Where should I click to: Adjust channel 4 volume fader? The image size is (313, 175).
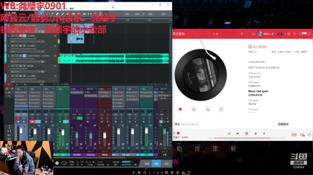click(63, 132)
